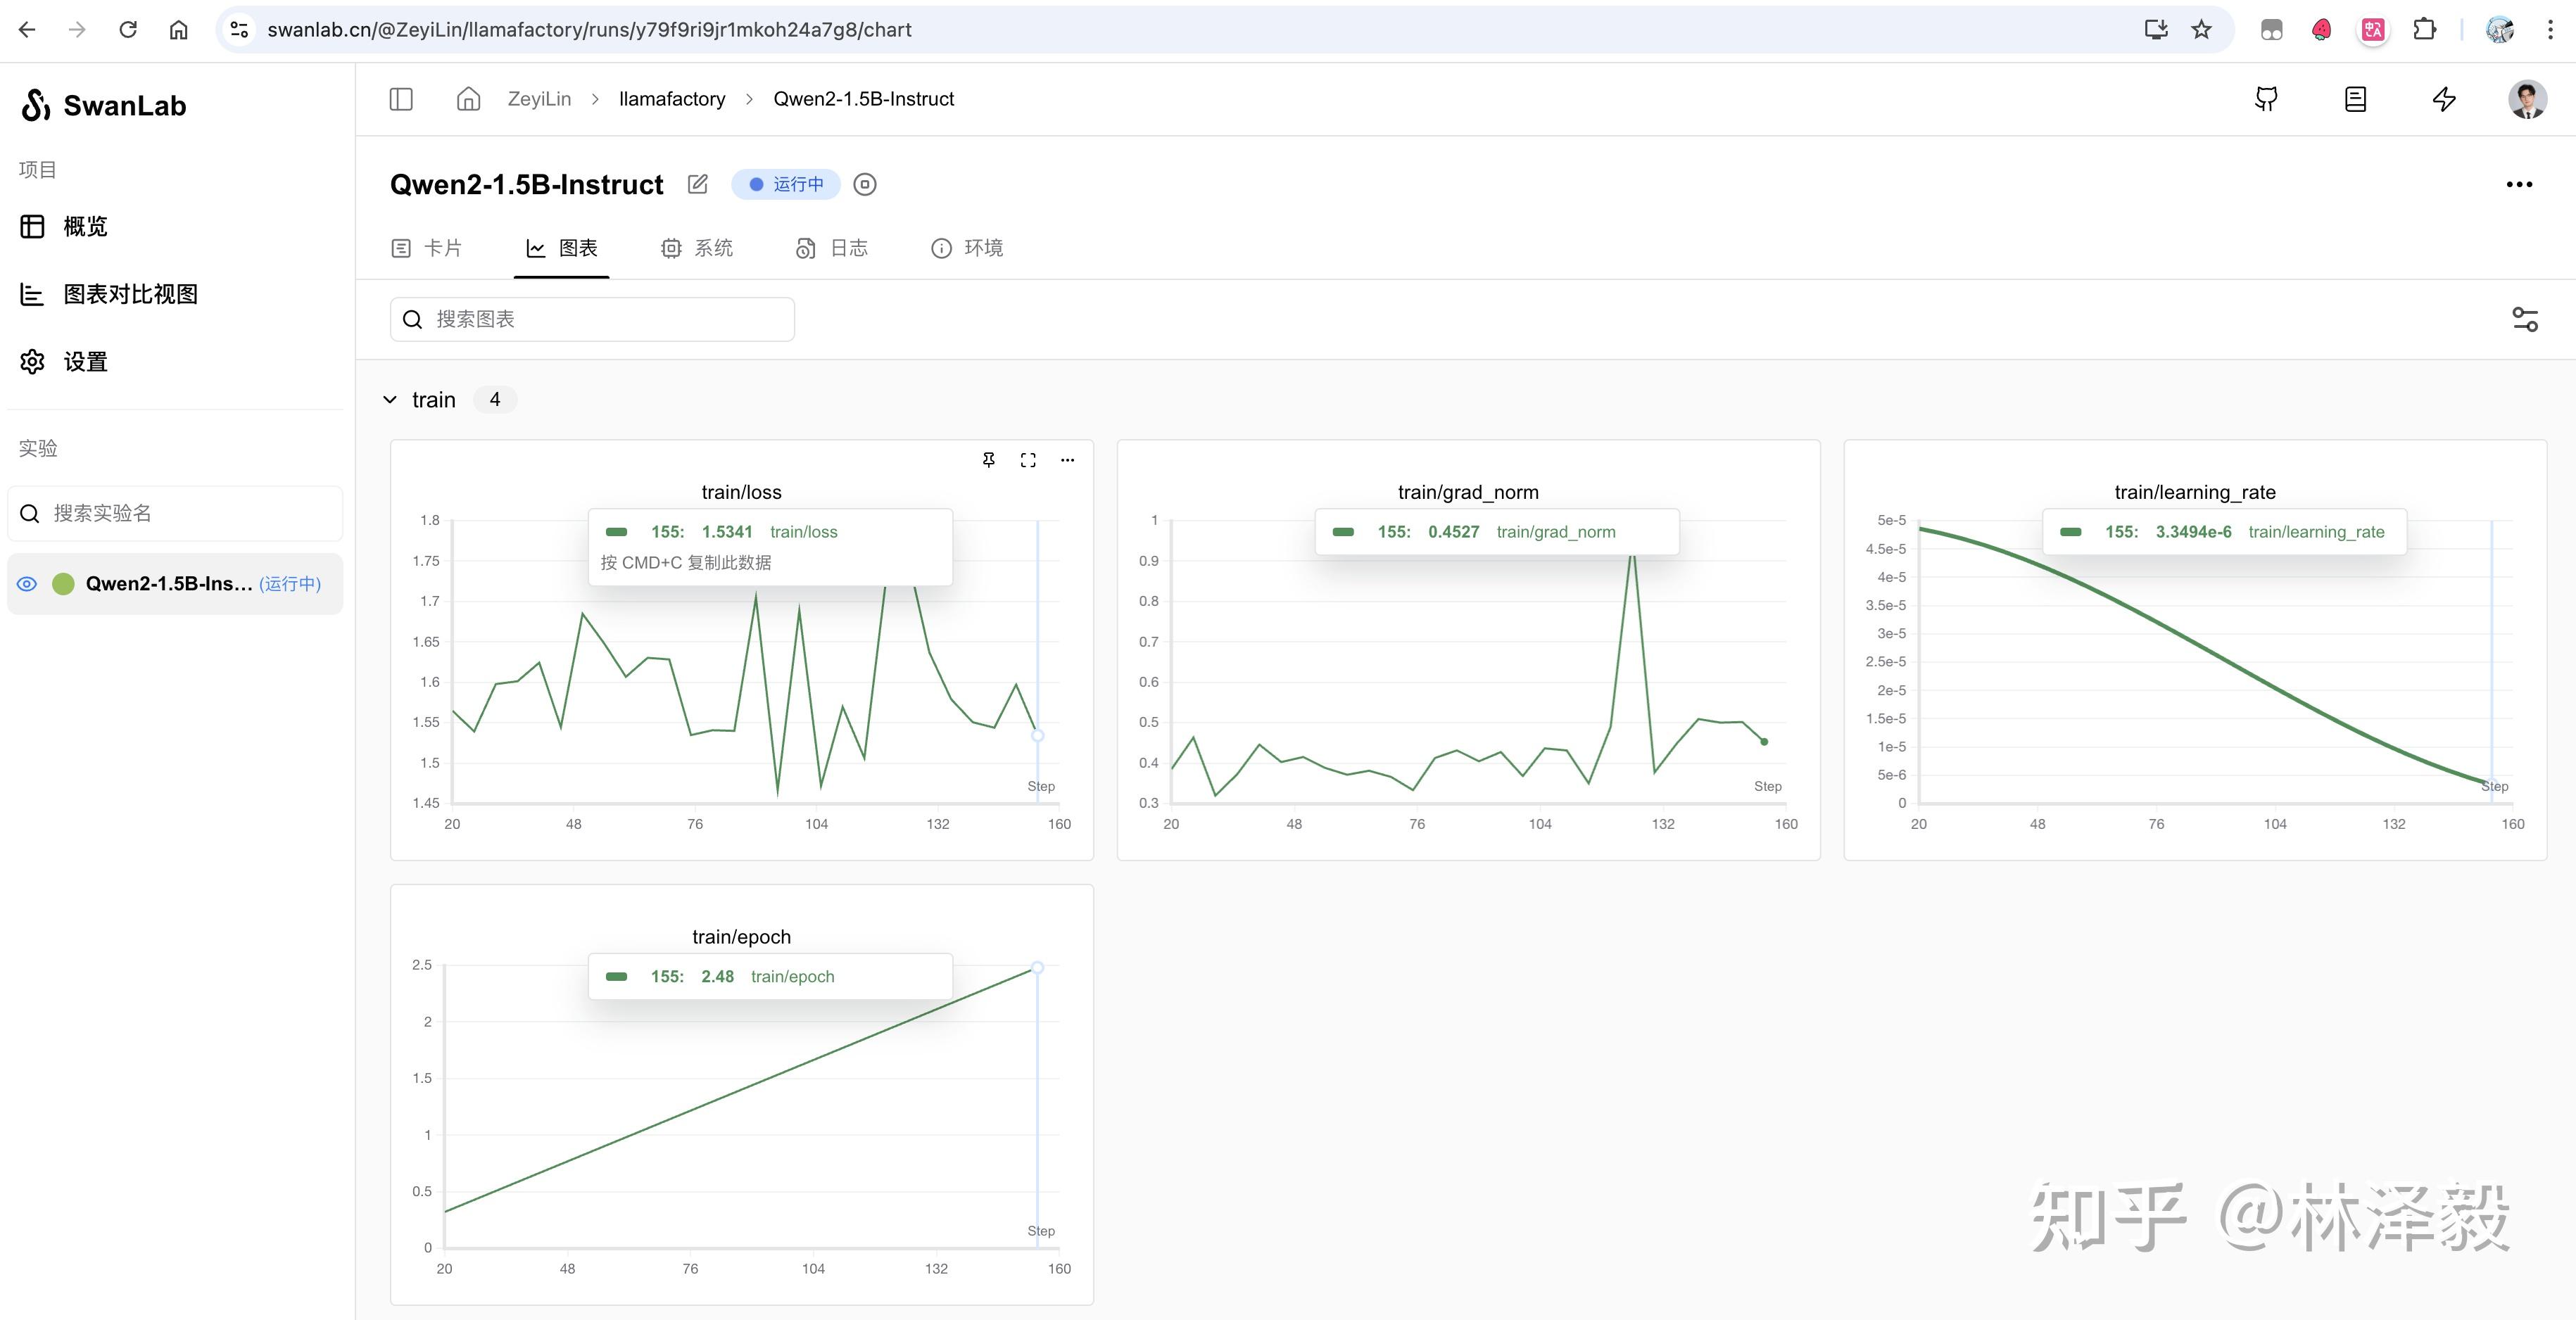Stop the running experiment
2576x1320 pixels.
click(865, 184)
